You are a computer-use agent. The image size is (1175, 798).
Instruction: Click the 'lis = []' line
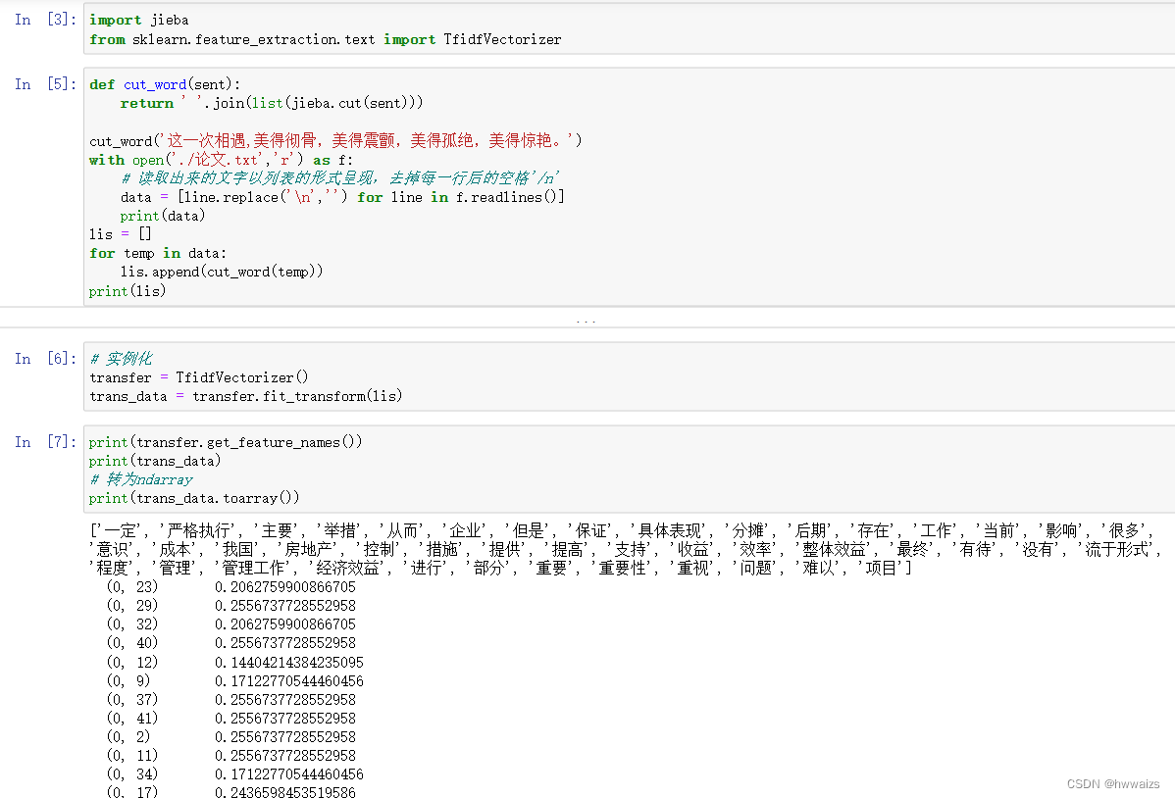coord(121,233)
